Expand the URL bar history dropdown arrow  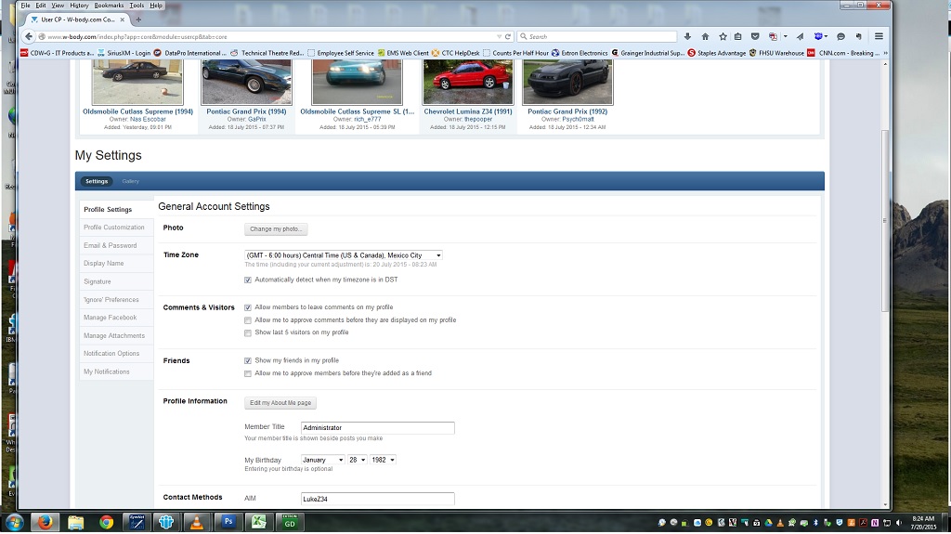pyautogui.click(x=499, y=36)
